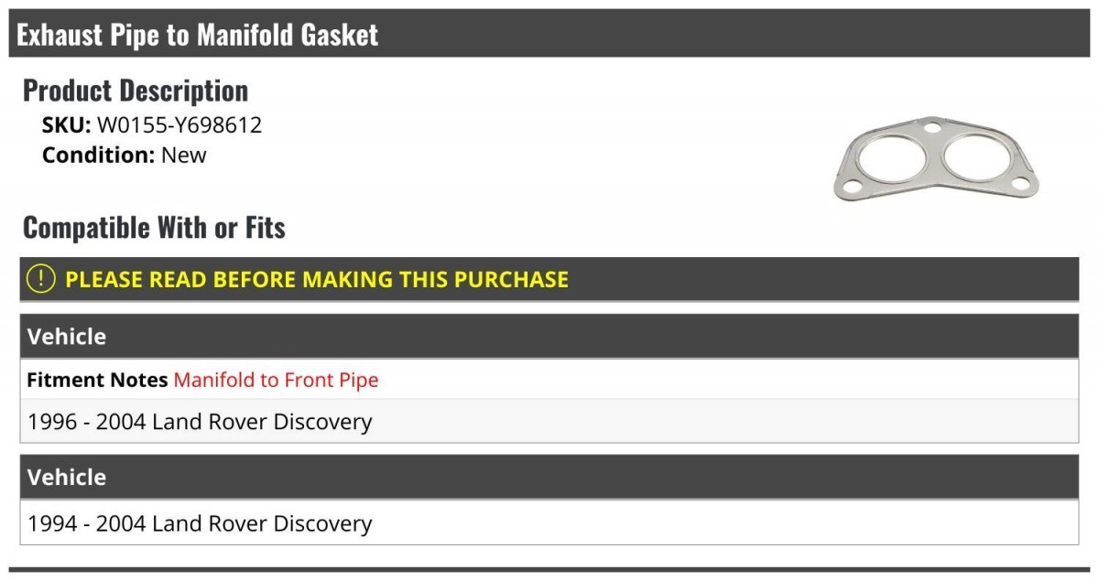The width and height of the screenshot is (1099, 581).
Task: Click the yellow exclamation warning icon
Action: pos(40,279)
